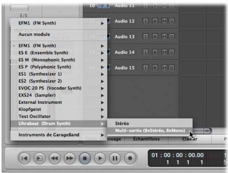Select the Audio 12 track name
Viewport: 228px width, 173px height.
click(124, 21)
